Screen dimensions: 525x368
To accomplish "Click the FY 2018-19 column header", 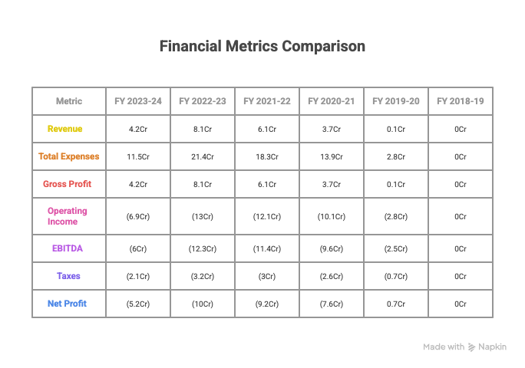I will [461, 101].
